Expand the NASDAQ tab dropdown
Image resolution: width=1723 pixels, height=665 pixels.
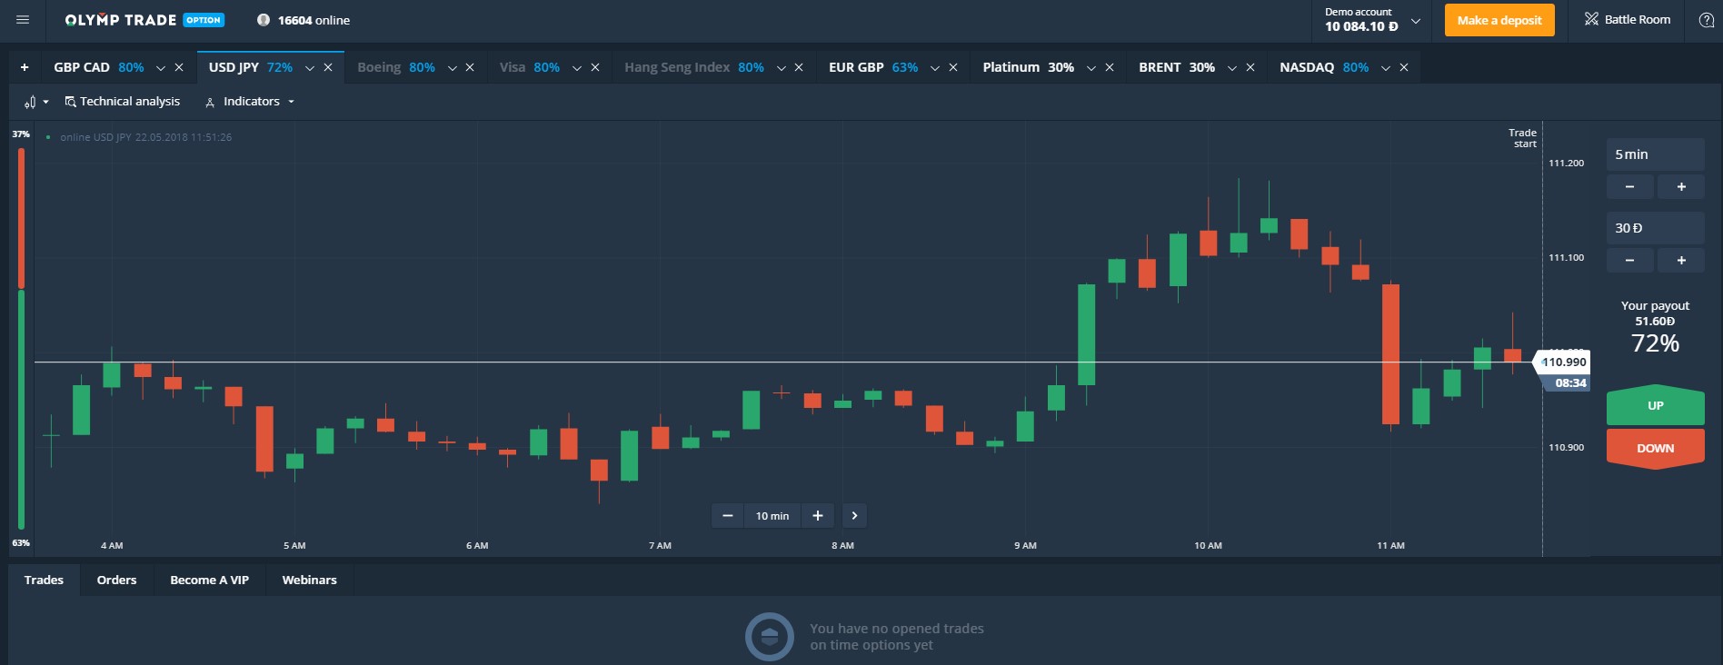pos(1386,68)
